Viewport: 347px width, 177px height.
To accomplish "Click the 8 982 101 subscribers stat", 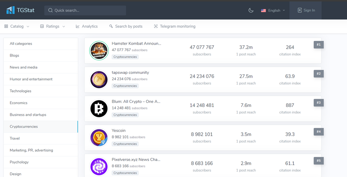I will click(202, 134).
